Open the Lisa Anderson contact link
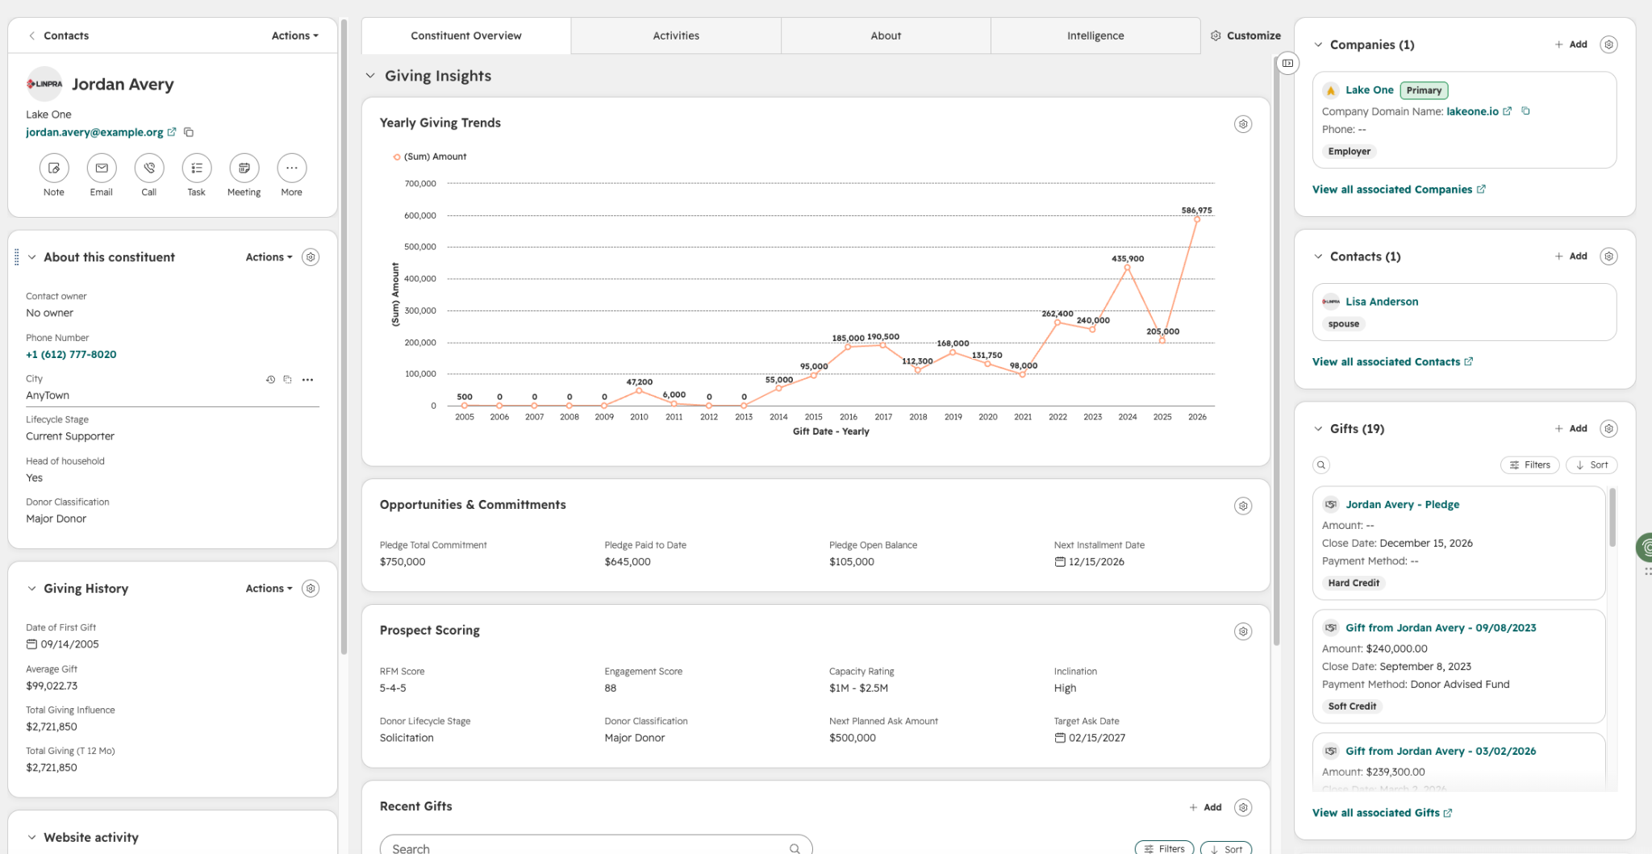The height and width of the screenshot is (854, 1652). click(1382, 302)
